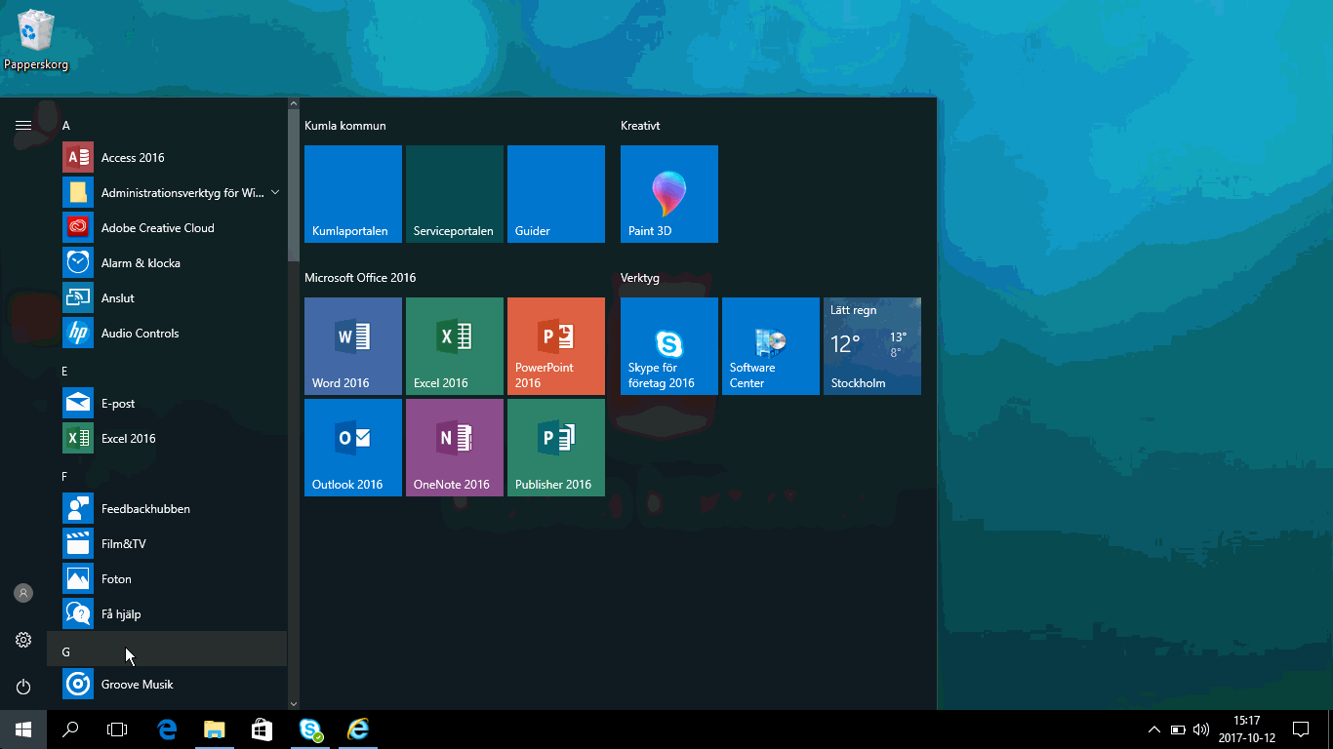
Task: Open the Software Center tile
Action: click(x=770, y=346)
